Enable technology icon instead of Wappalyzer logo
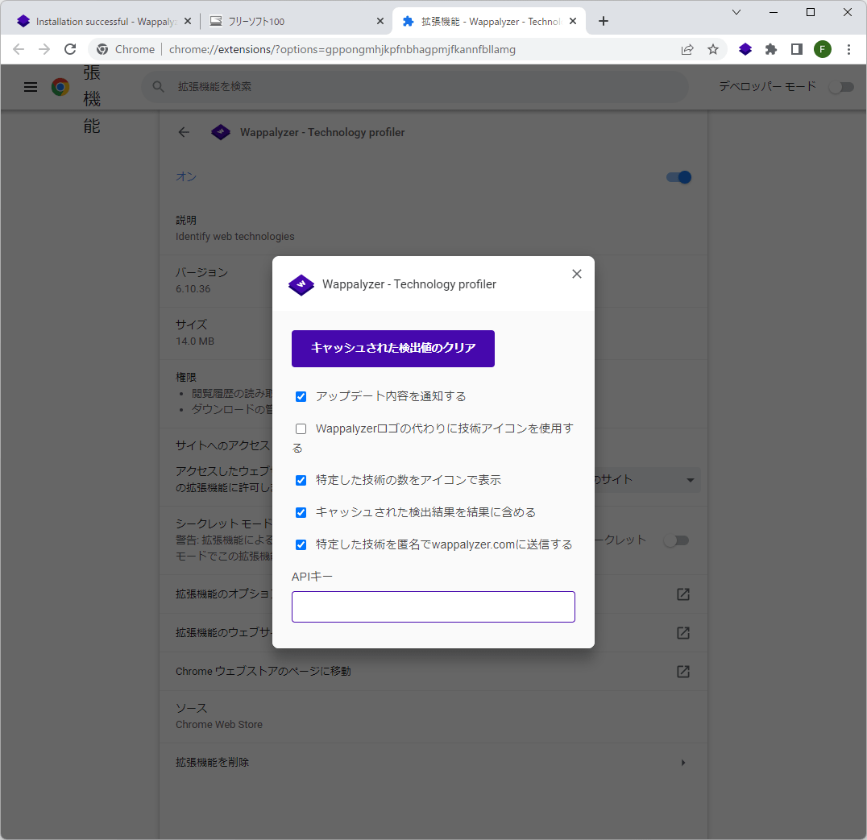 click(301, 428)
